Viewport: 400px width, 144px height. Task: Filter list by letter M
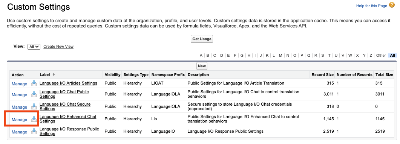point(280,56)
